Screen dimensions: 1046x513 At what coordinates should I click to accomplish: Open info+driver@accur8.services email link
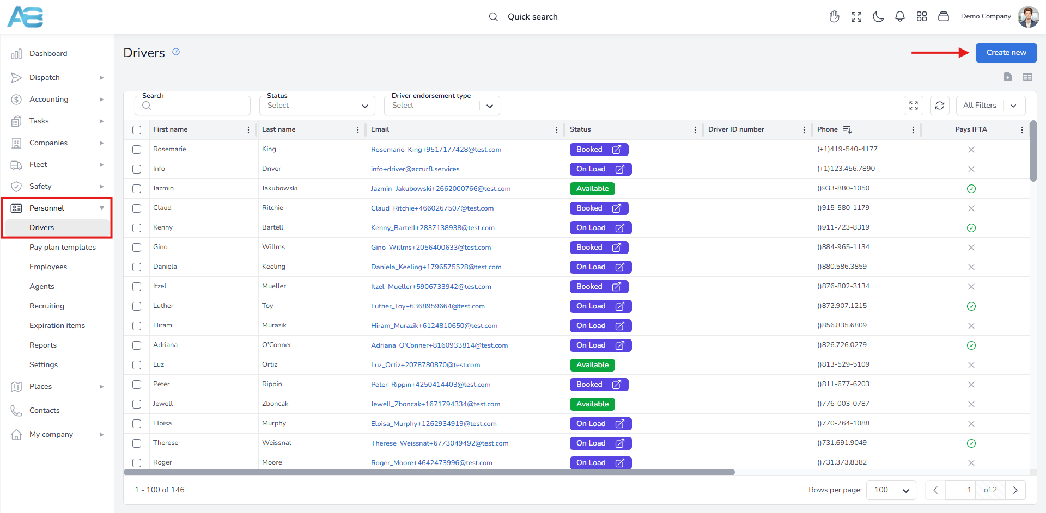(x=415, y=169)
